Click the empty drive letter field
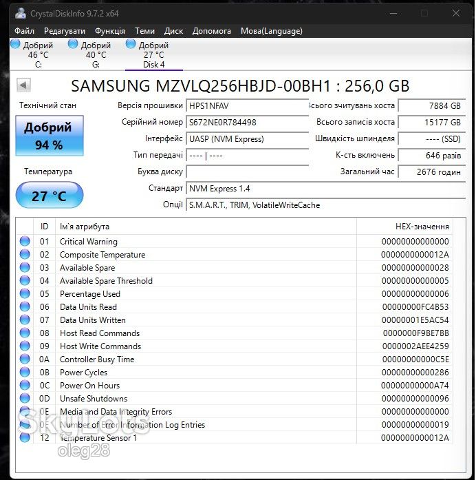This screenshot has width=476, height=480. (248, 172)
